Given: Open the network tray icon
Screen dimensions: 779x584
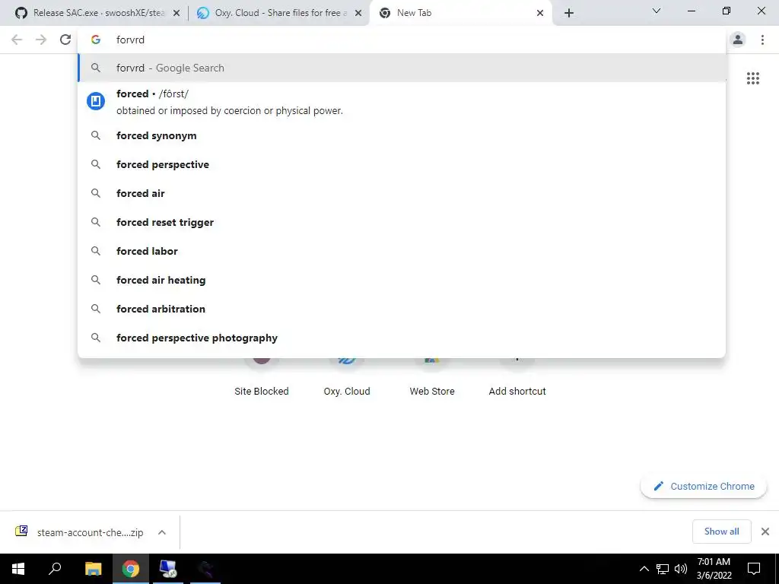Looking at the screenshot, I should tap(663, 569).
